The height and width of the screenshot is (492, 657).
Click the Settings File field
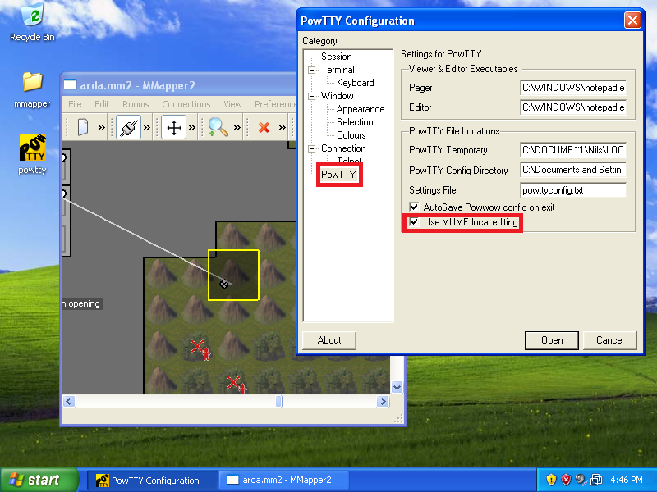[x=573, y=190]
